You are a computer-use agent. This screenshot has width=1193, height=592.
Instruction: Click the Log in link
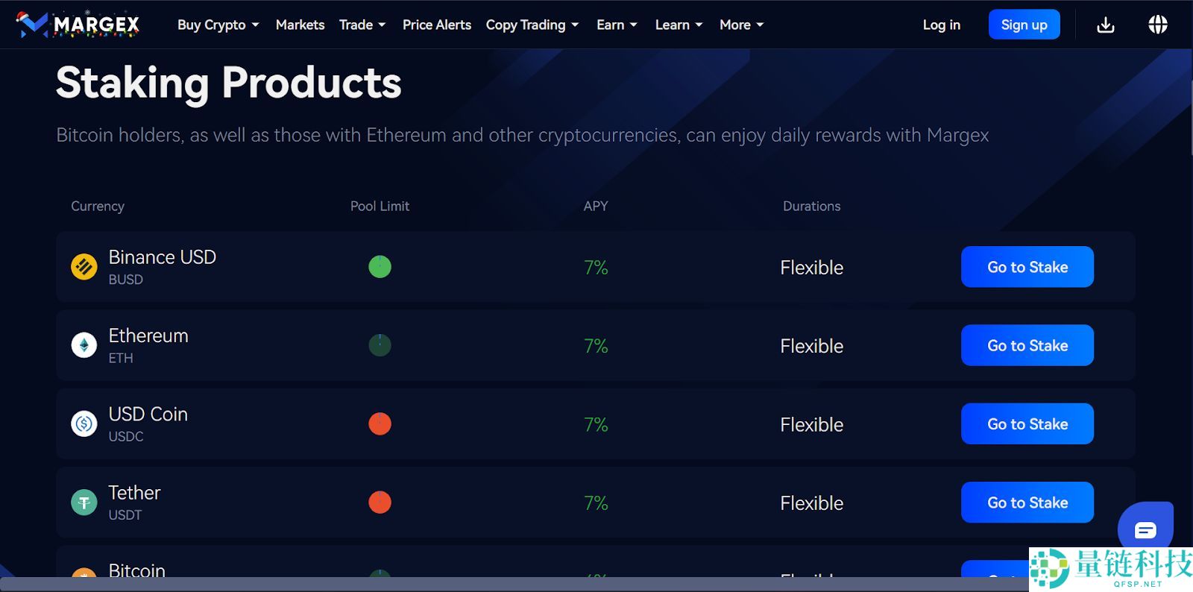[x=941, y=25]
